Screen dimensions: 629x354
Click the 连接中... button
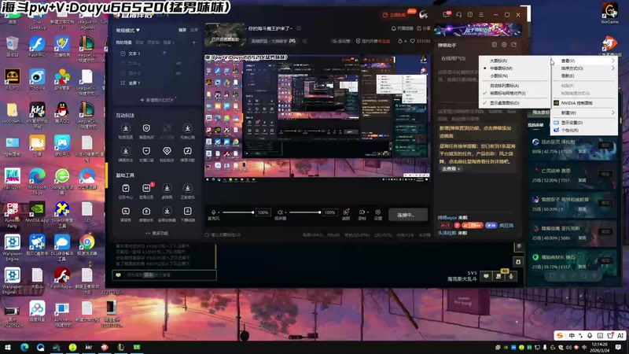[407, 215]
